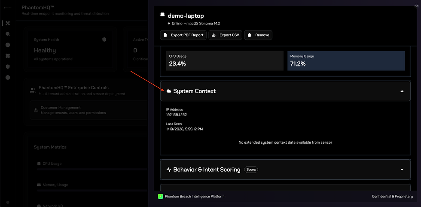Click the green Phantom logo in footer
This screenshot has height=207, width=421.
tap(160, 196)
